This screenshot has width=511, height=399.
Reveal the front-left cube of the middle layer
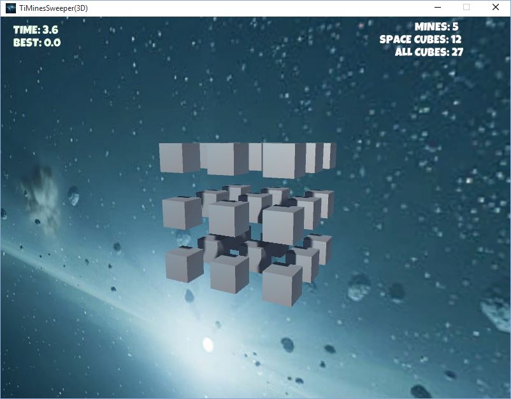pyautogui.click(x=182, y=213)
